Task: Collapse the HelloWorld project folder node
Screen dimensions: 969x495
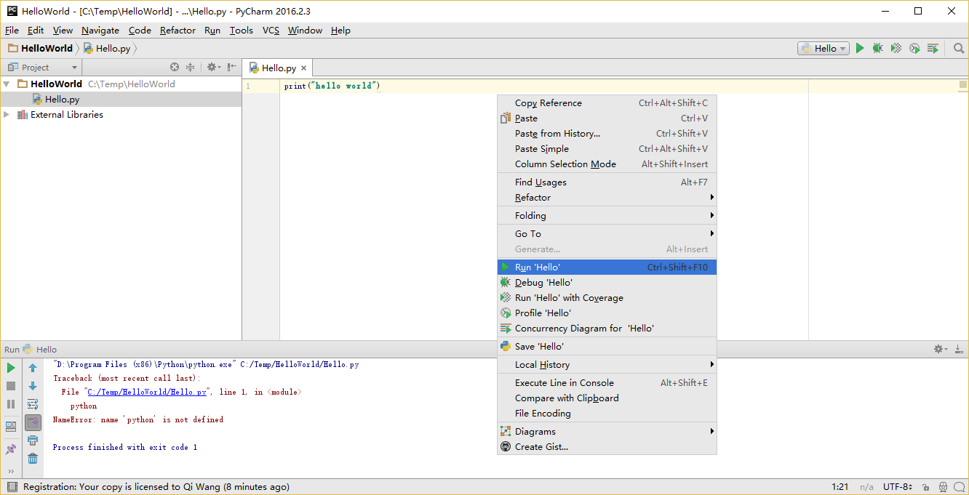Action: tap(7, 84)
